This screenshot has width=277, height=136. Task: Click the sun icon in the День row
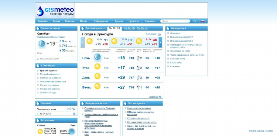[x=98, y=76]
